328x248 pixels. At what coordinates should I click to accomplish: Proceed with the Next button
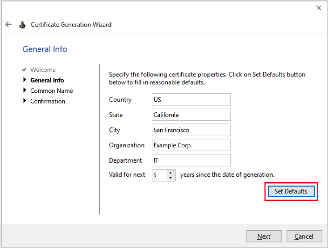[x=264, y=236]
